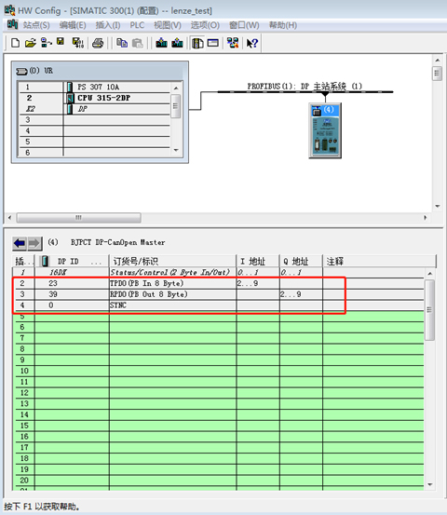The image size is (447, 515).
Task: Click the Q 地址 column header
Action: point(301,261)
